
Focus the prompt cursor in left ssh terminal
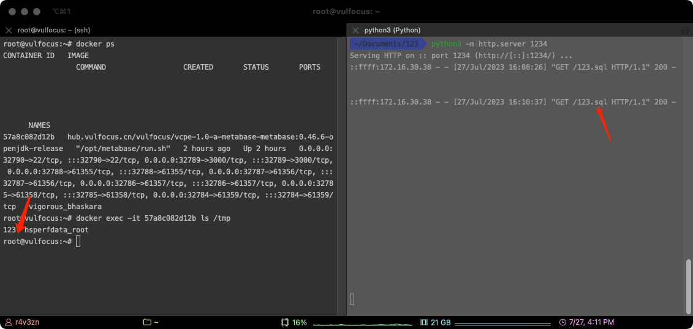pos(78,242)
